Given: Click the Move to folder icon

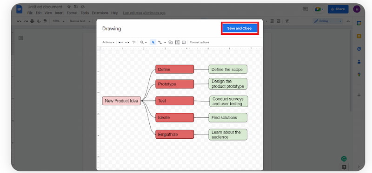Looking at the screenshot, I should point(76,7).
